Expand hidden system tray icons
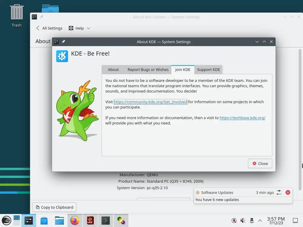This screenshot has height=227, width=303. pyautogui.click(x=260, y=220)
